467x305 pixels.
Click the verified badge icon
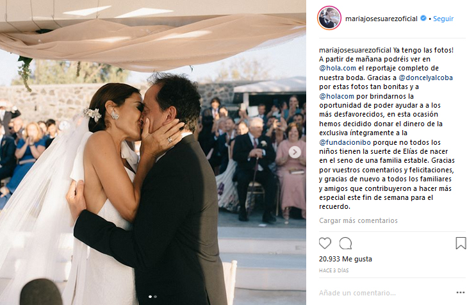point(423,18)
